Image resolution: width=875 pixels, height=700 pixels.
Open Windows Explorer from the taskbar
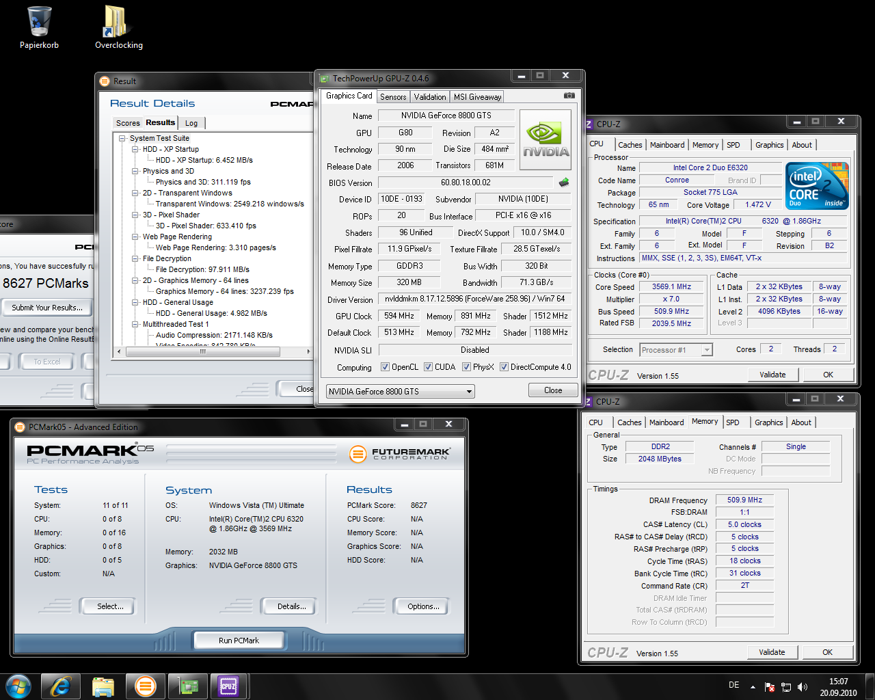click(103, 686)
